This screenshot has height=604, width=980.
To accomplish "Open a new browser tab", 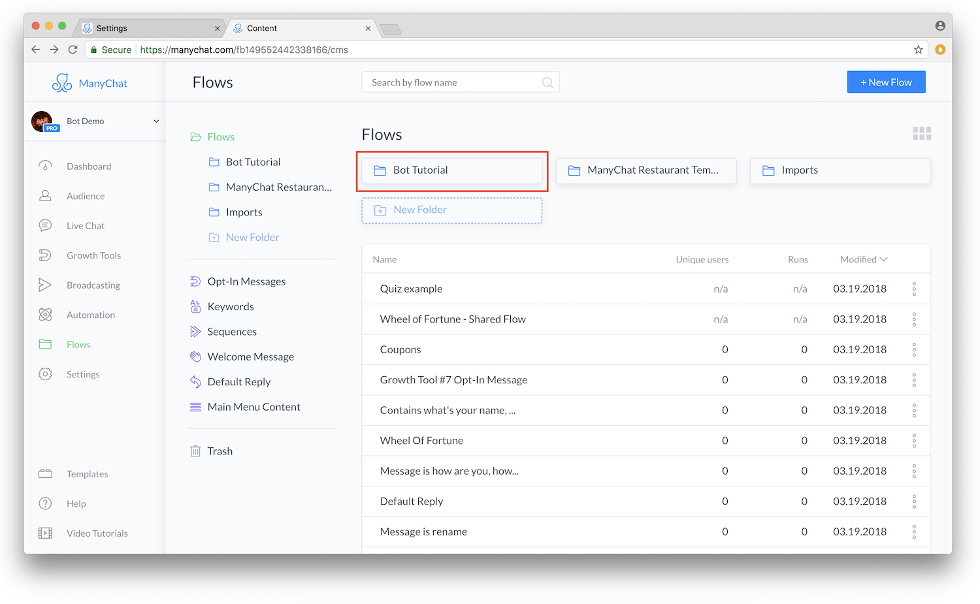I will (390, 29).
